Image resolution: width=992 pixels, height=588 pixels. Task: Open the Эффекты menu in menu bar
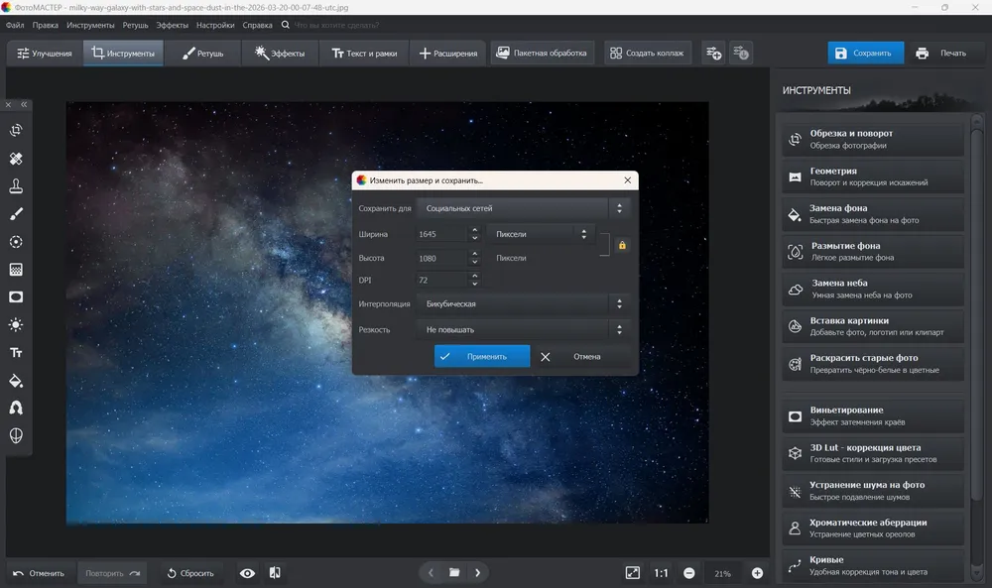click(172, 26)
